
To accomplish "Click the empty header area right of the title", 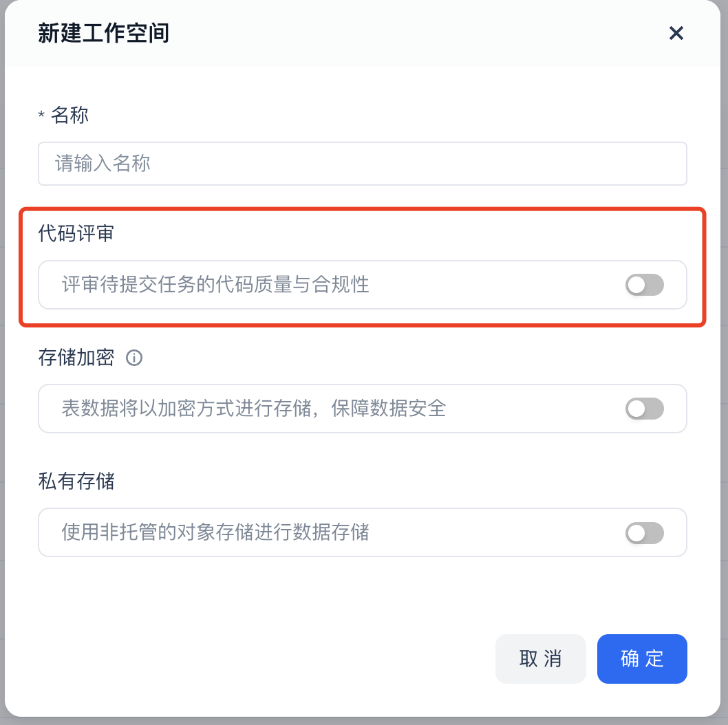I will pyautogui.click(x=418, y=34).
